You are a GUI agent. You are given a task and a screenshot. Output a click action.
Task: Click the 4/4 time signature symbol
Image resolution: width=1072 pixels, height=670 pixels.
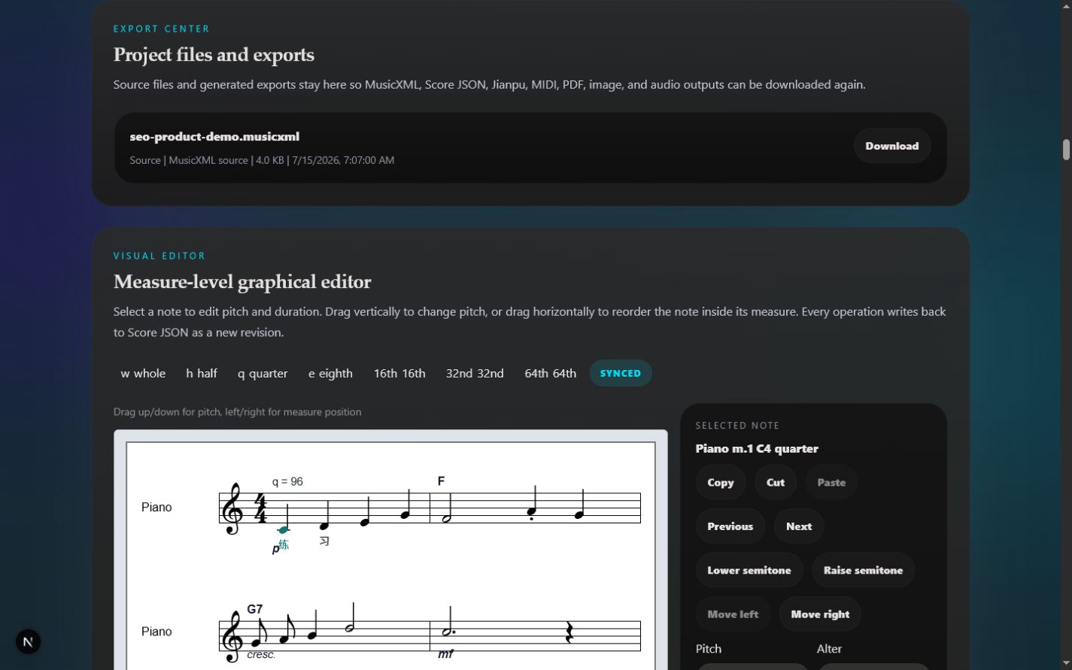[260, 508]
